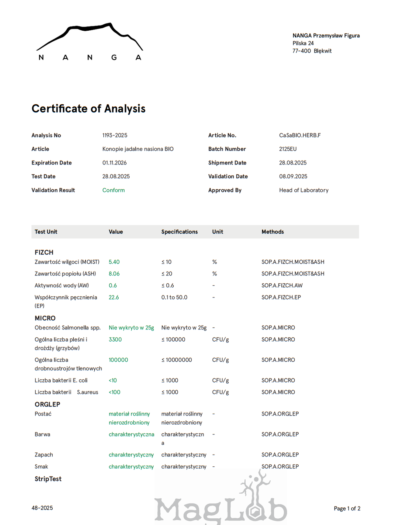The height and width of the screenshot is (525, 393).
Task: Click the Methods column header
Action: [272, 232]
